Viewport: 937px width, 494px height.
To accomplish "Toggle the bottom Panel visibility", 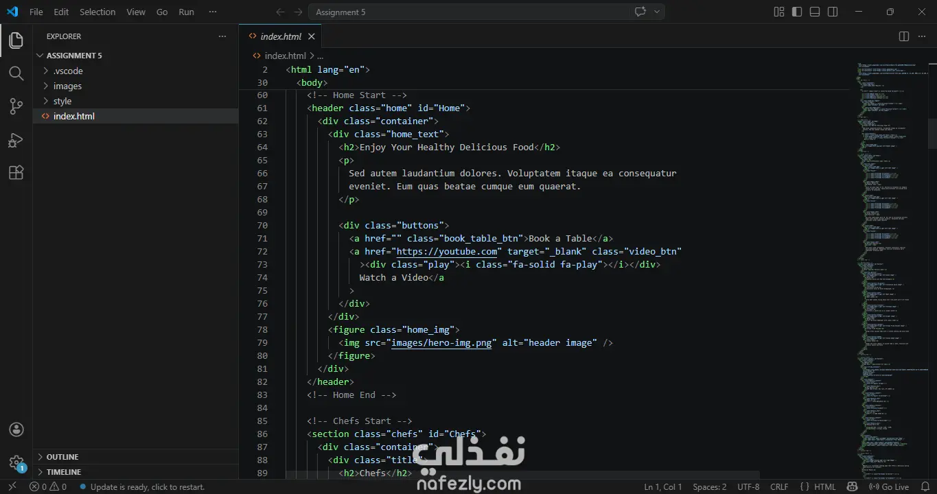I will 815,12.
